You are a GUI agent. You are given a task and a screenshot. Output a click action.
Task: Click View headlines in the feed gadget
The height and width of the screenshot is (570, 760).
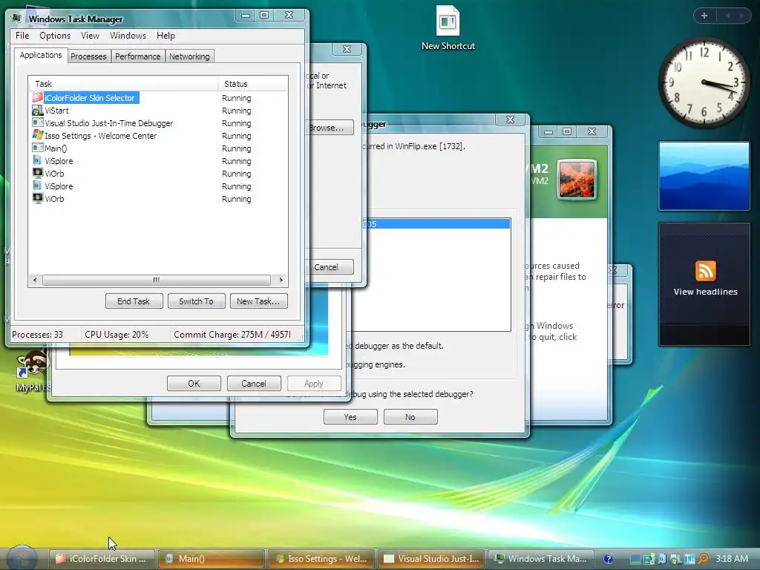(705, 292)
